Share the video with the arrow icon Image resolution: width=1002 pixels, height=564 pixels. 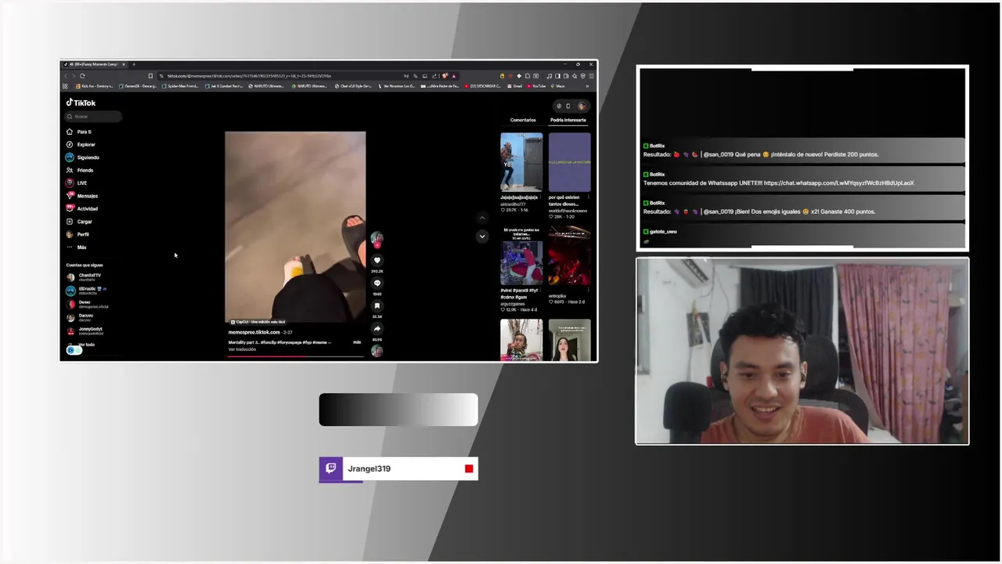point(377,328)
